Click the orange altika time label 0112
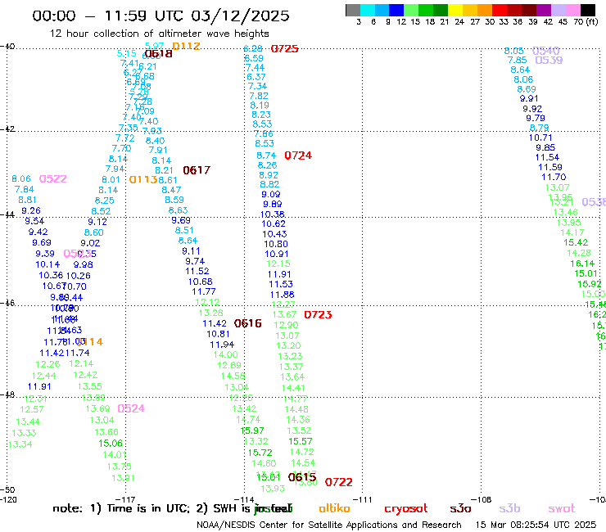This screenshot has width=606, height=532. [x=186, y=46]
